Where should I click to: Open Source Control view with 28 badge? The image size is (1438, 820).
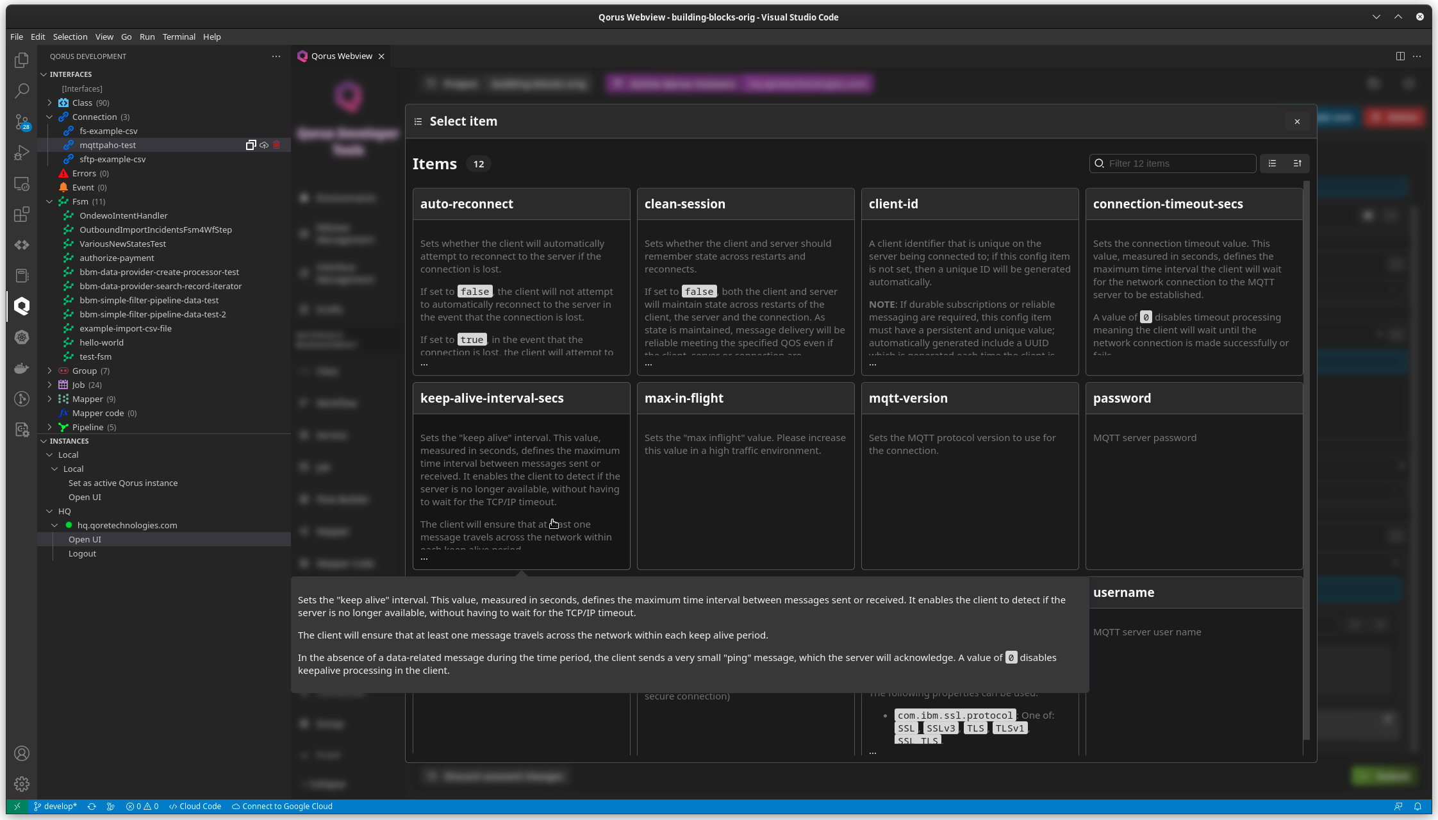pos(22,121)
